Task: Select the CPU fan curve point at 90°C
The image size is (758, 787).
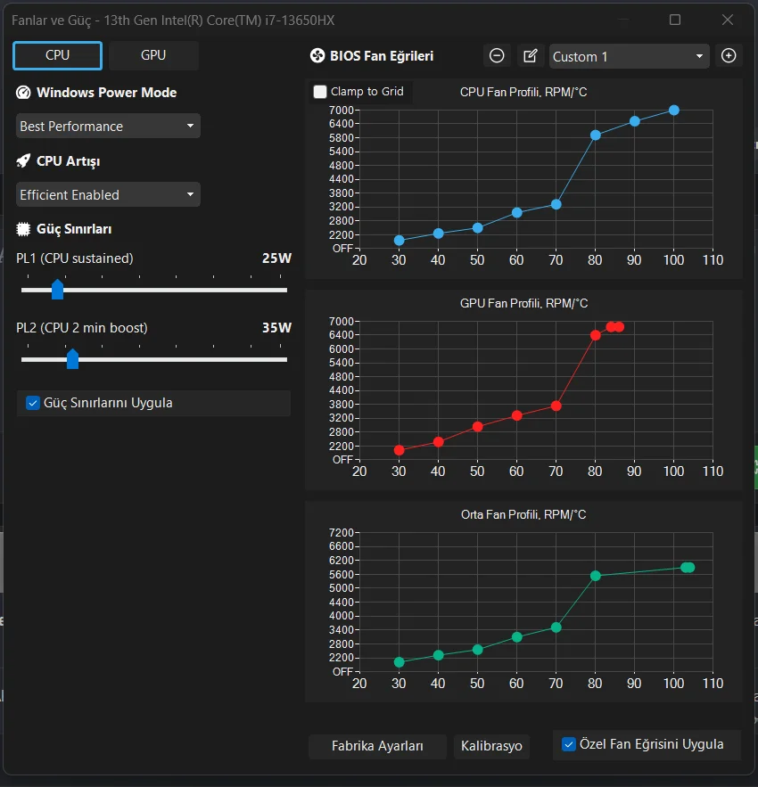Action: pos(634,121)
